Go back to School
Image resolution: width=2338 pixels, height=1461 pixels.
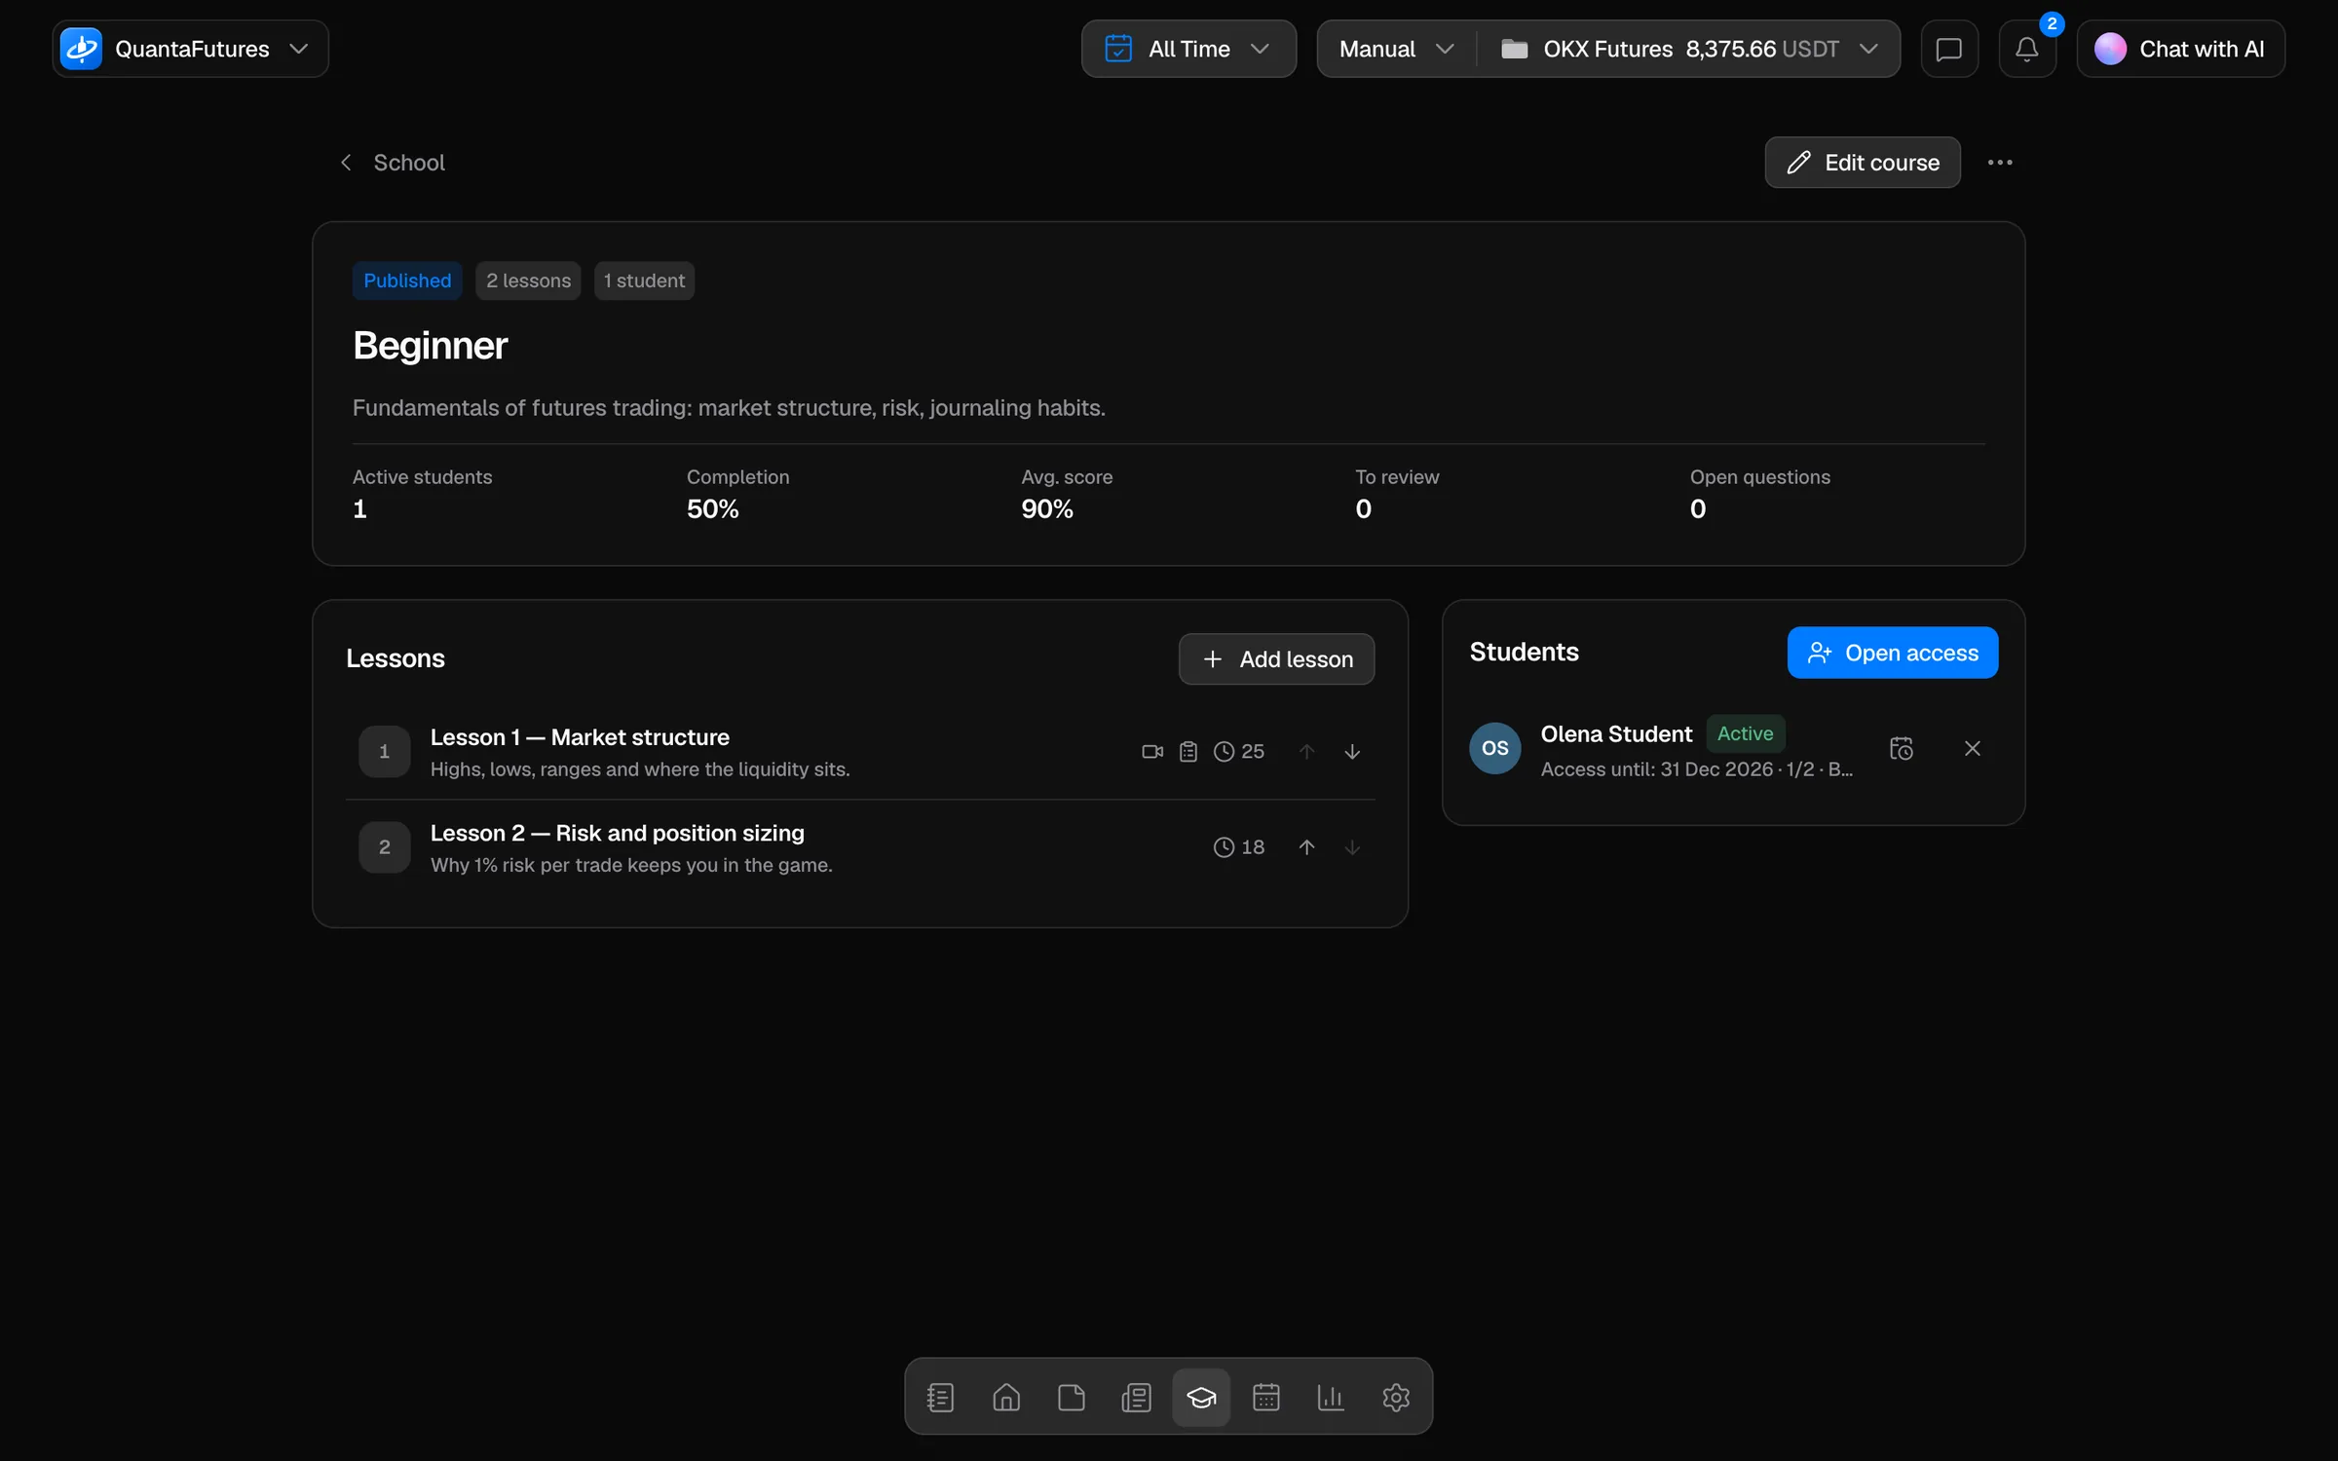coord(392,163)
